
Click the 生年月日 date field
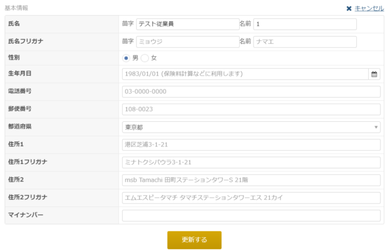point(245,75)
